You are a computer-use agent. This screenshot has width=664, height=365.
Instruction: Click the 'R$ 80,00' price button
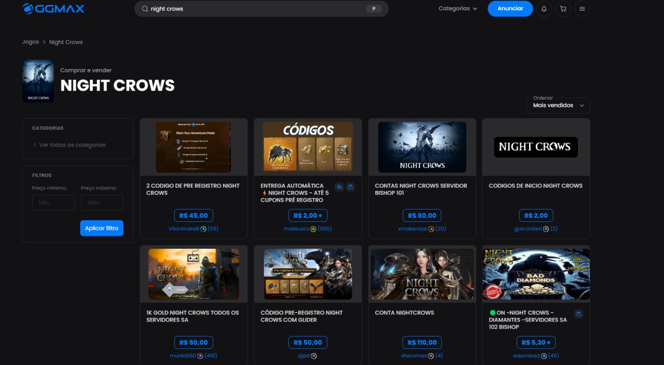[x=422, y=215]
